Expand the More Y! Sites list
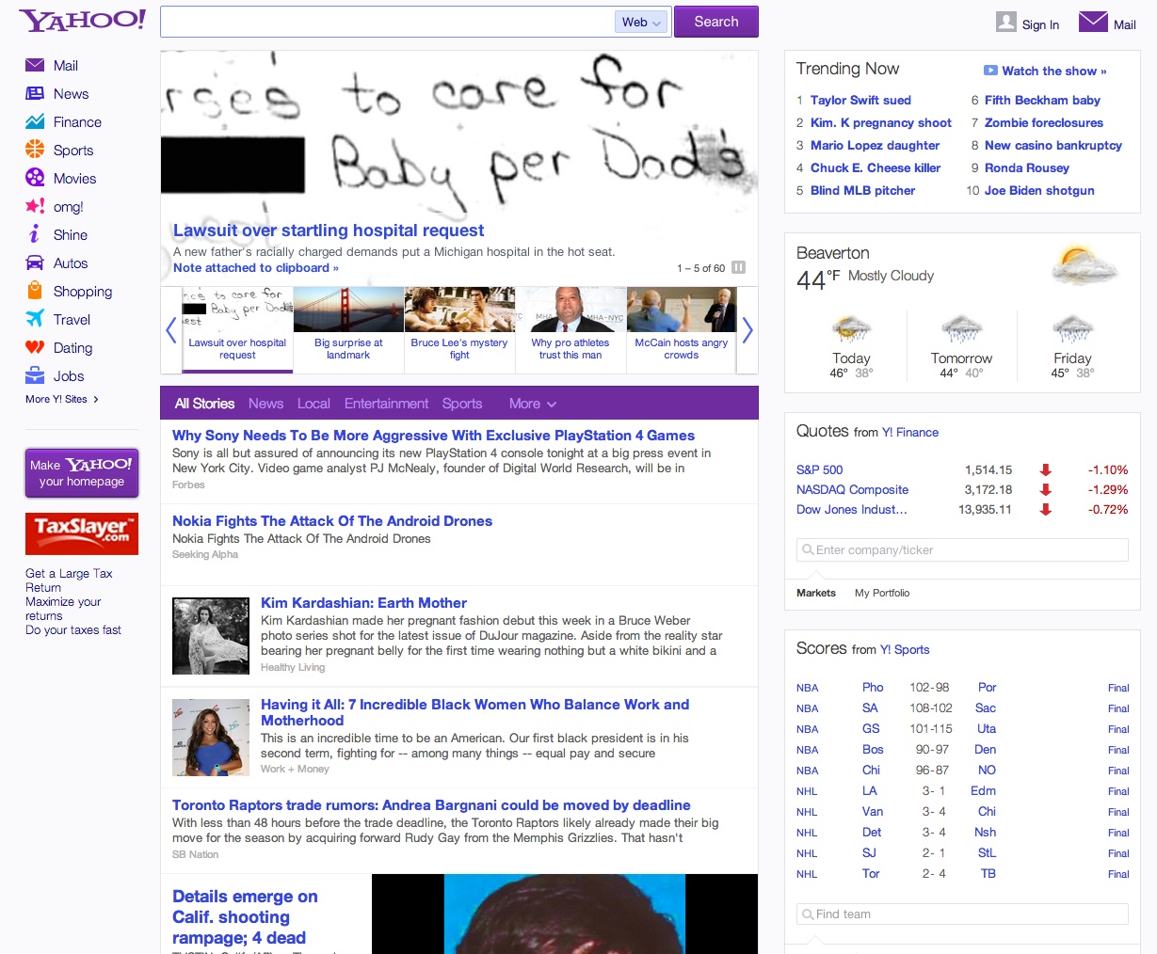 [x=62, y=399]
